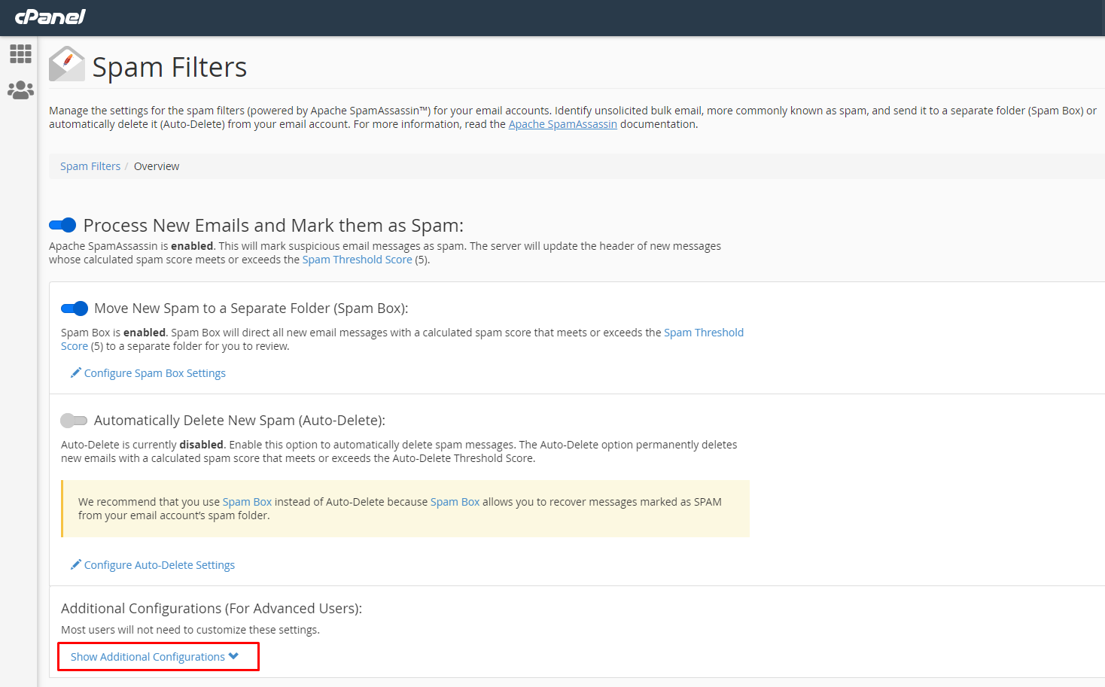Click 'Additional Configurations (For Advanced Users)' heading
The image size is (1105, 687).
[212, 609]
